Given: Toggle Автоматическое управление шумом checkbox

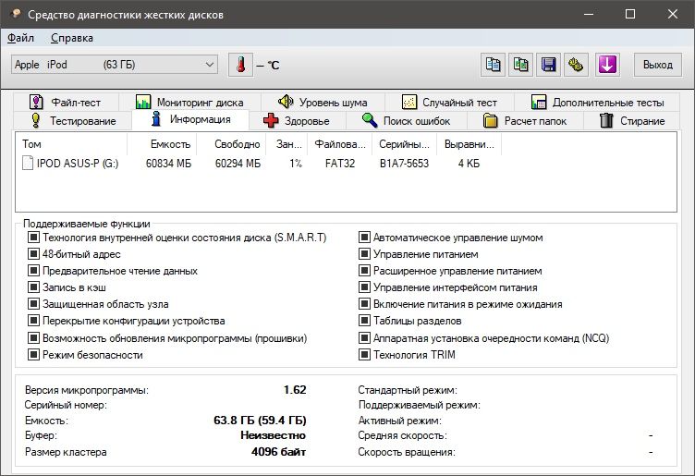Looking at the screenshot, I should click(364, 238).
